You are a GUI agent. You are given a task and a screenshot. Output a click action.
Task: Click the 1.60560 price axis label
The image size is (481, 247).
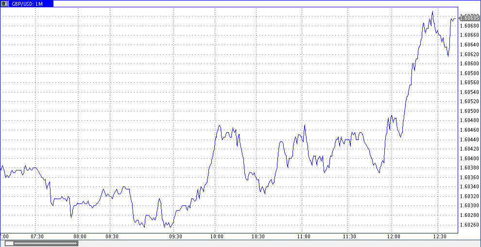470,82
